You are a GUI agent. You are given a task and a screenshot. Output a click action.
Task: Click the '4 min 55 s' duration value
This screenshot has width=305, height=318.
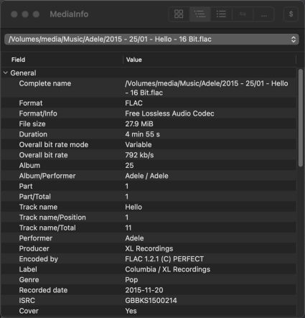[x=142, y=134]
